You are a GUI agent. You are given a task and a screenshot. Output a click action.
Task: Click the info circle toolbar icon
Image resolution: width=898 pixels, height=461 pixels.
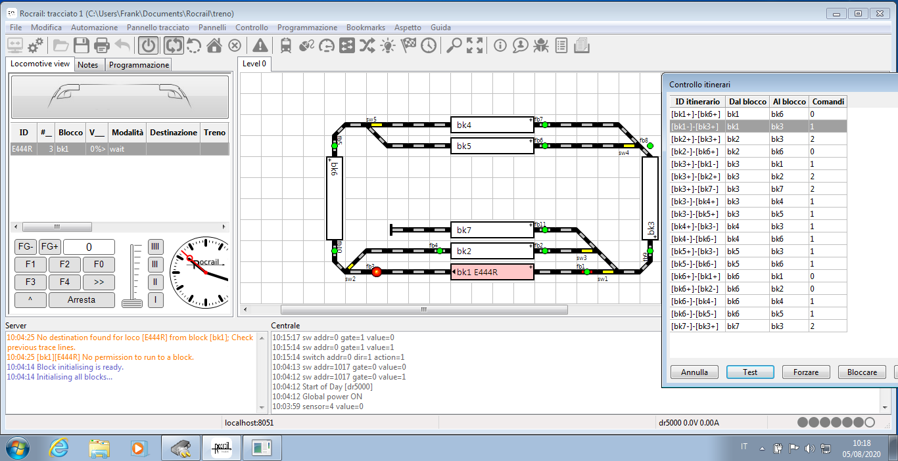coord(500,45)
